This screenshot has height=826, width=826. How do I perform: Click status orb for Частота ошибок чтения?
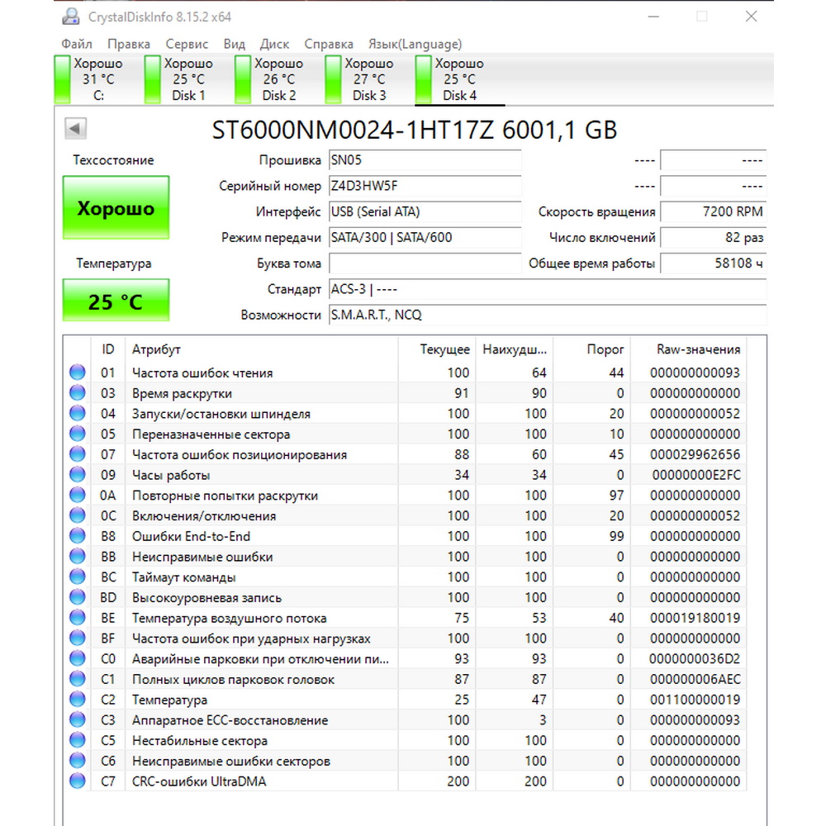(78, 372)
